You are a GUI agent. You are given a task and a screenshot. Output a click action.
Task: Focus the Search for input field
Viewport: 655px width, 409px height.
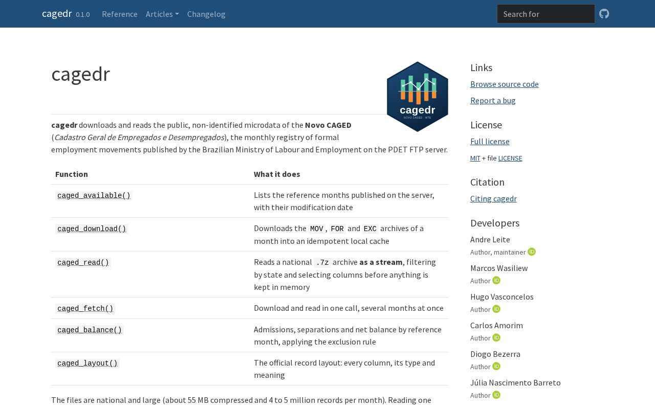546,14
